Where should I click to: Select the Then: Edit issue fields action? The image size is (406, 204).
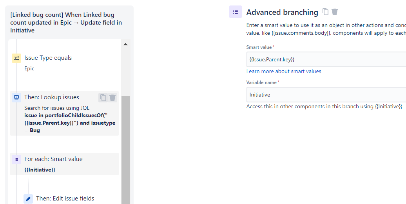[65, 198]
